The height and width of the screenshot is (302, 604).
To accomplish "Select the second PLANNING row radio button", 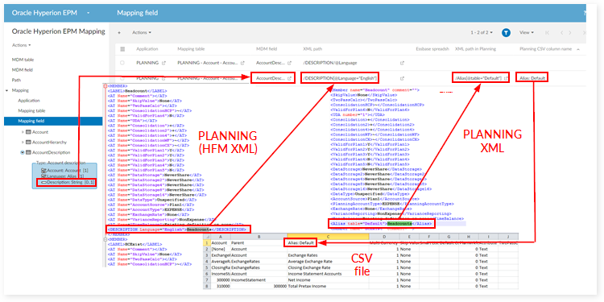I will click(x=122, y=78).
